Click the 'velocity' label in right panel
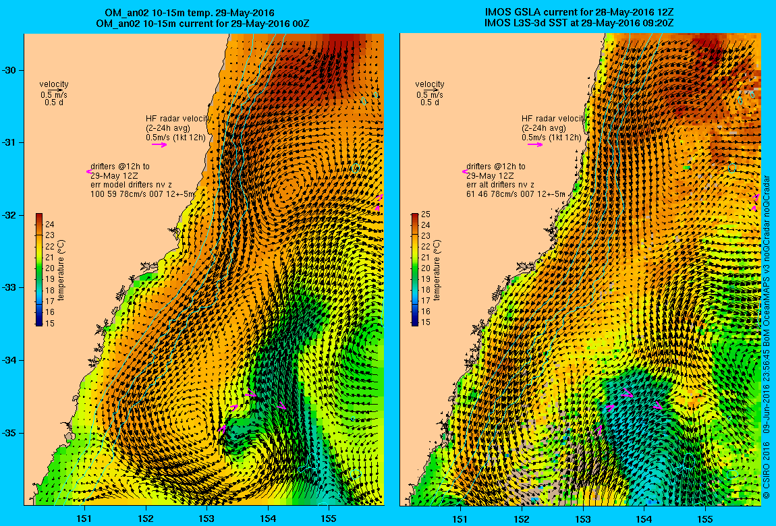Image resolution: width=776 pixels, height=526 pixels. coord(430,84)
